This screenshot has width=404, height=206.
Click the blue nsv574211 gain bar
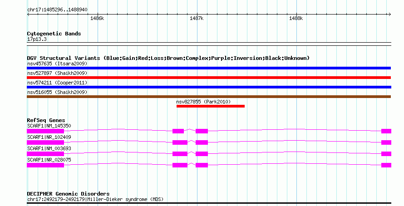pos(209,87)
